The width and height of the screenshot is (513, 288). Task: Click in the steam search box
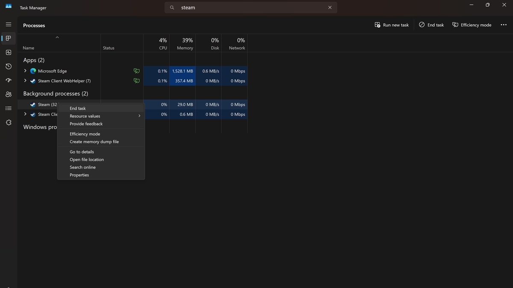click(x=251, y=8)
